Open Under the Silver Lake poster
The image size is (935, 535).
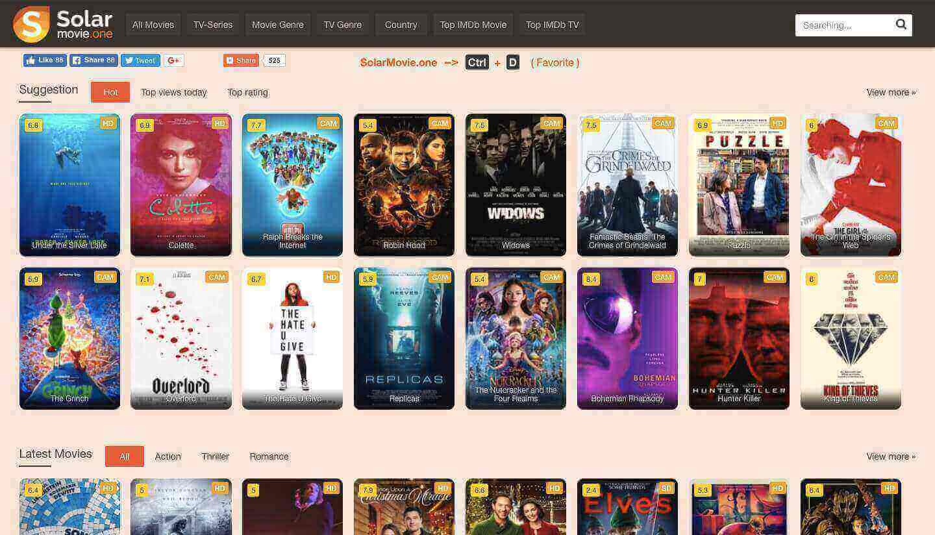coord(69,185)
